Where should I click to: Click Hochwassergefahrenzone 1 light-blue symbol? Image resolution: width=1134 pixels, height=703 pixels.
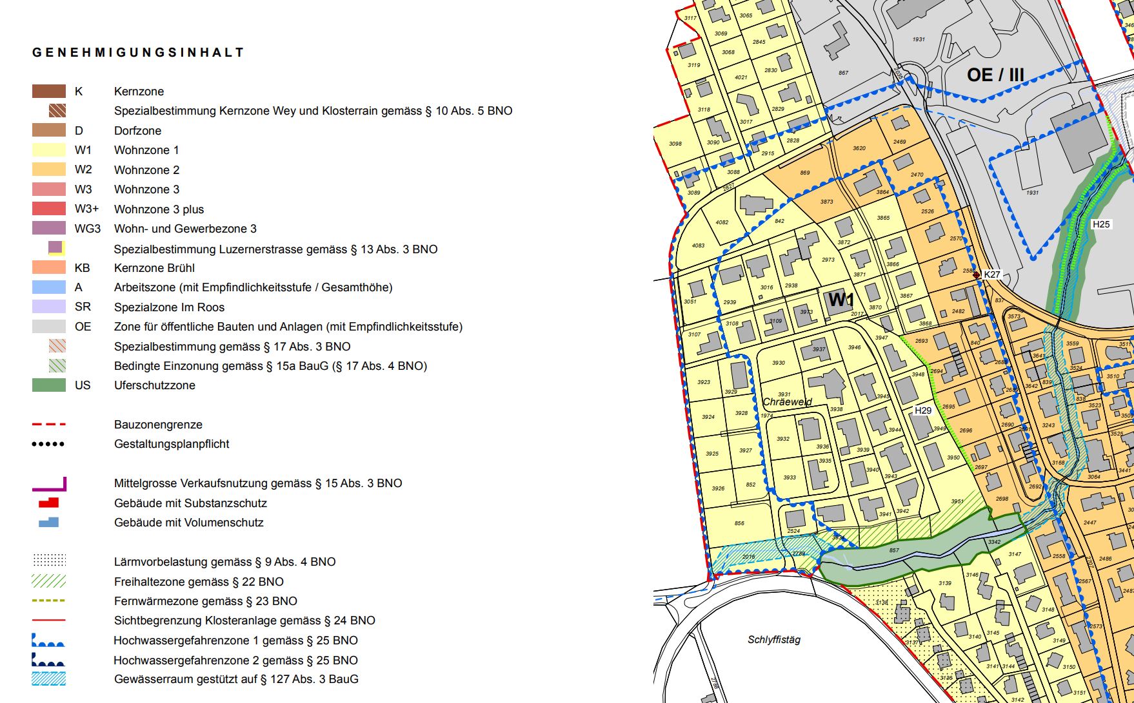tap(48, 640)
